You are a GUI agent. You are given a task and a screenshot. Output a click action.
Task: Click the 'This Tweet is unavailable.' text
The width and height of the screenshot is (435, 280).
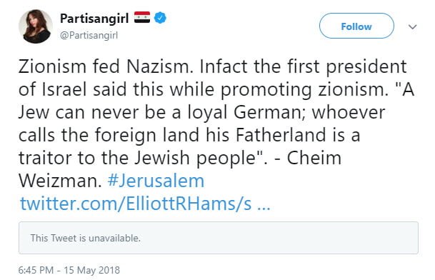pos(86,238)
